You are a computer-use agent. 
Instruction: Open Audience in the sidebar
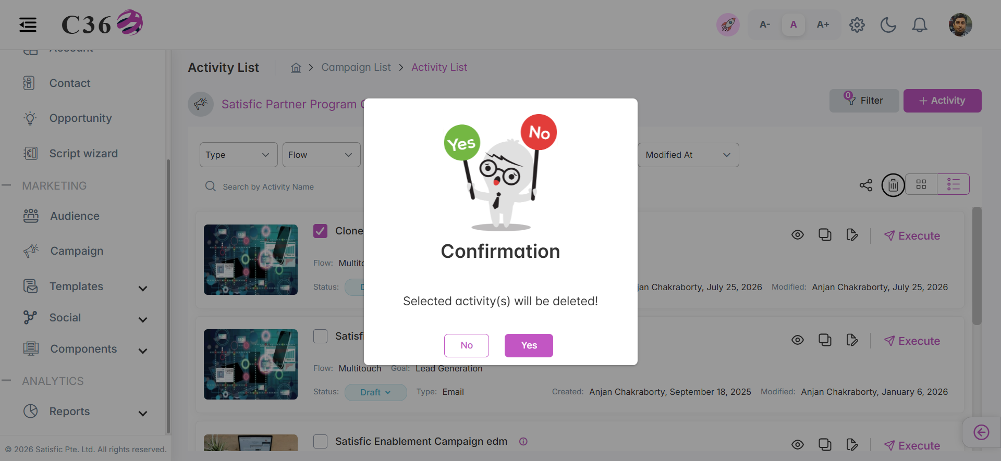pos(75,216)
